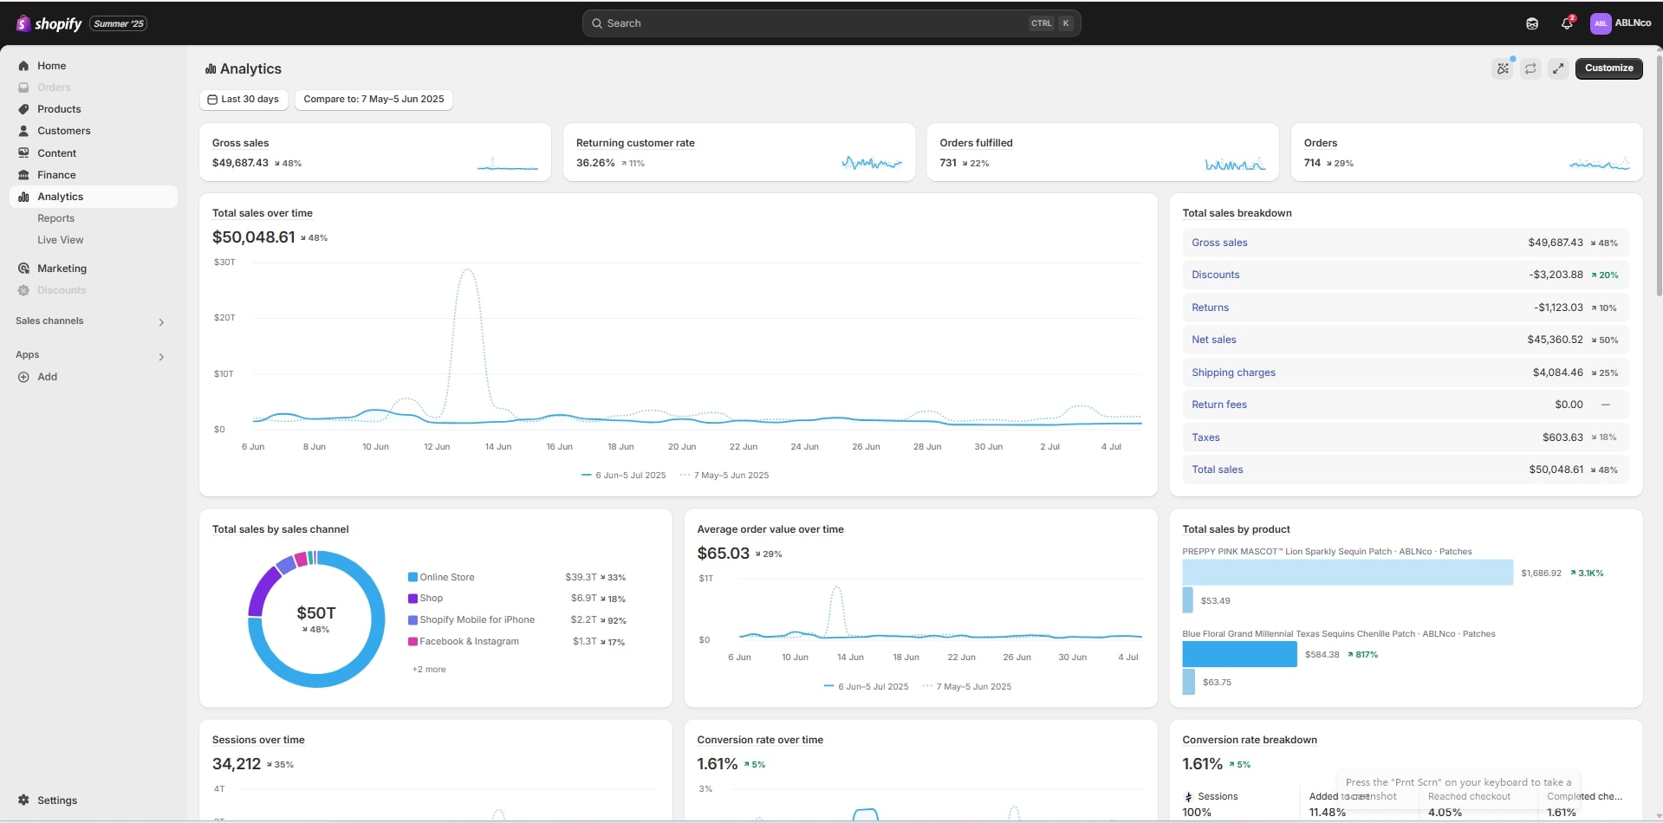Viewport: 1663px width, 823px height.
Task: Open Shipping charges breakdown link
Action: [1233, 373]
